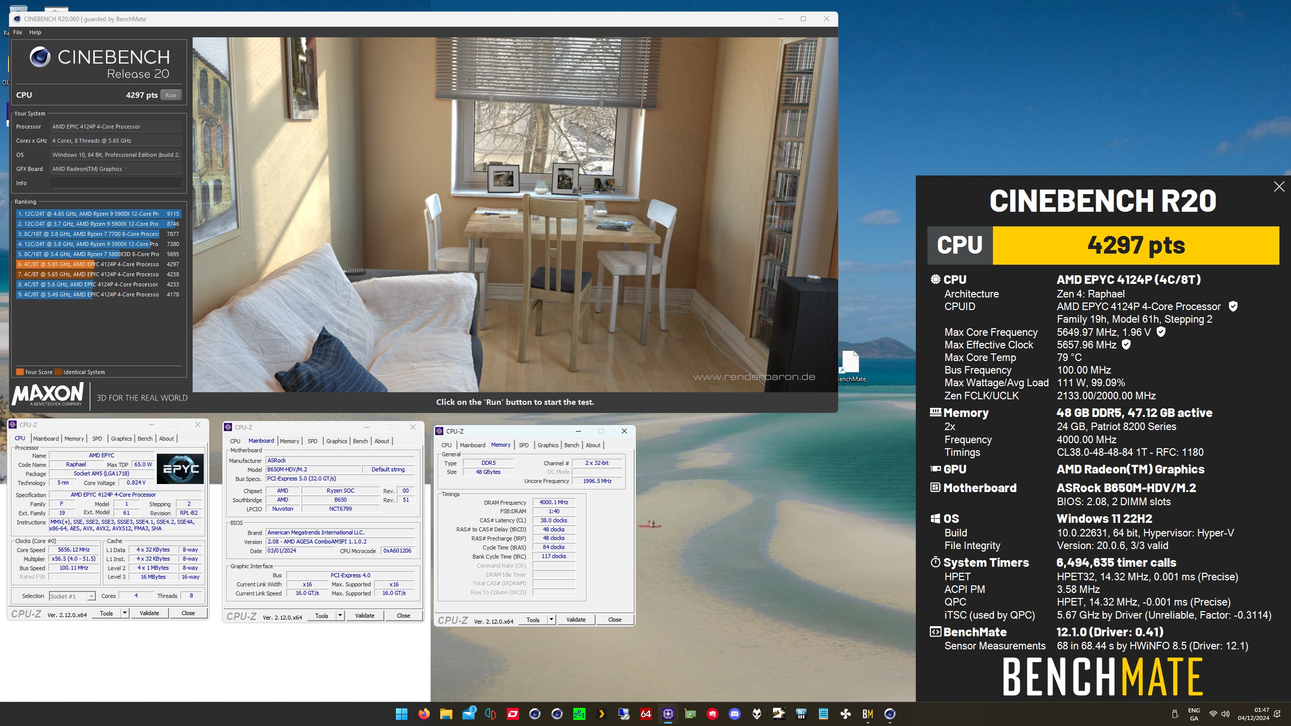Click Close button in the CPU-Z Mainboard window
The image size is (1291, 726).
pos(403,616)
